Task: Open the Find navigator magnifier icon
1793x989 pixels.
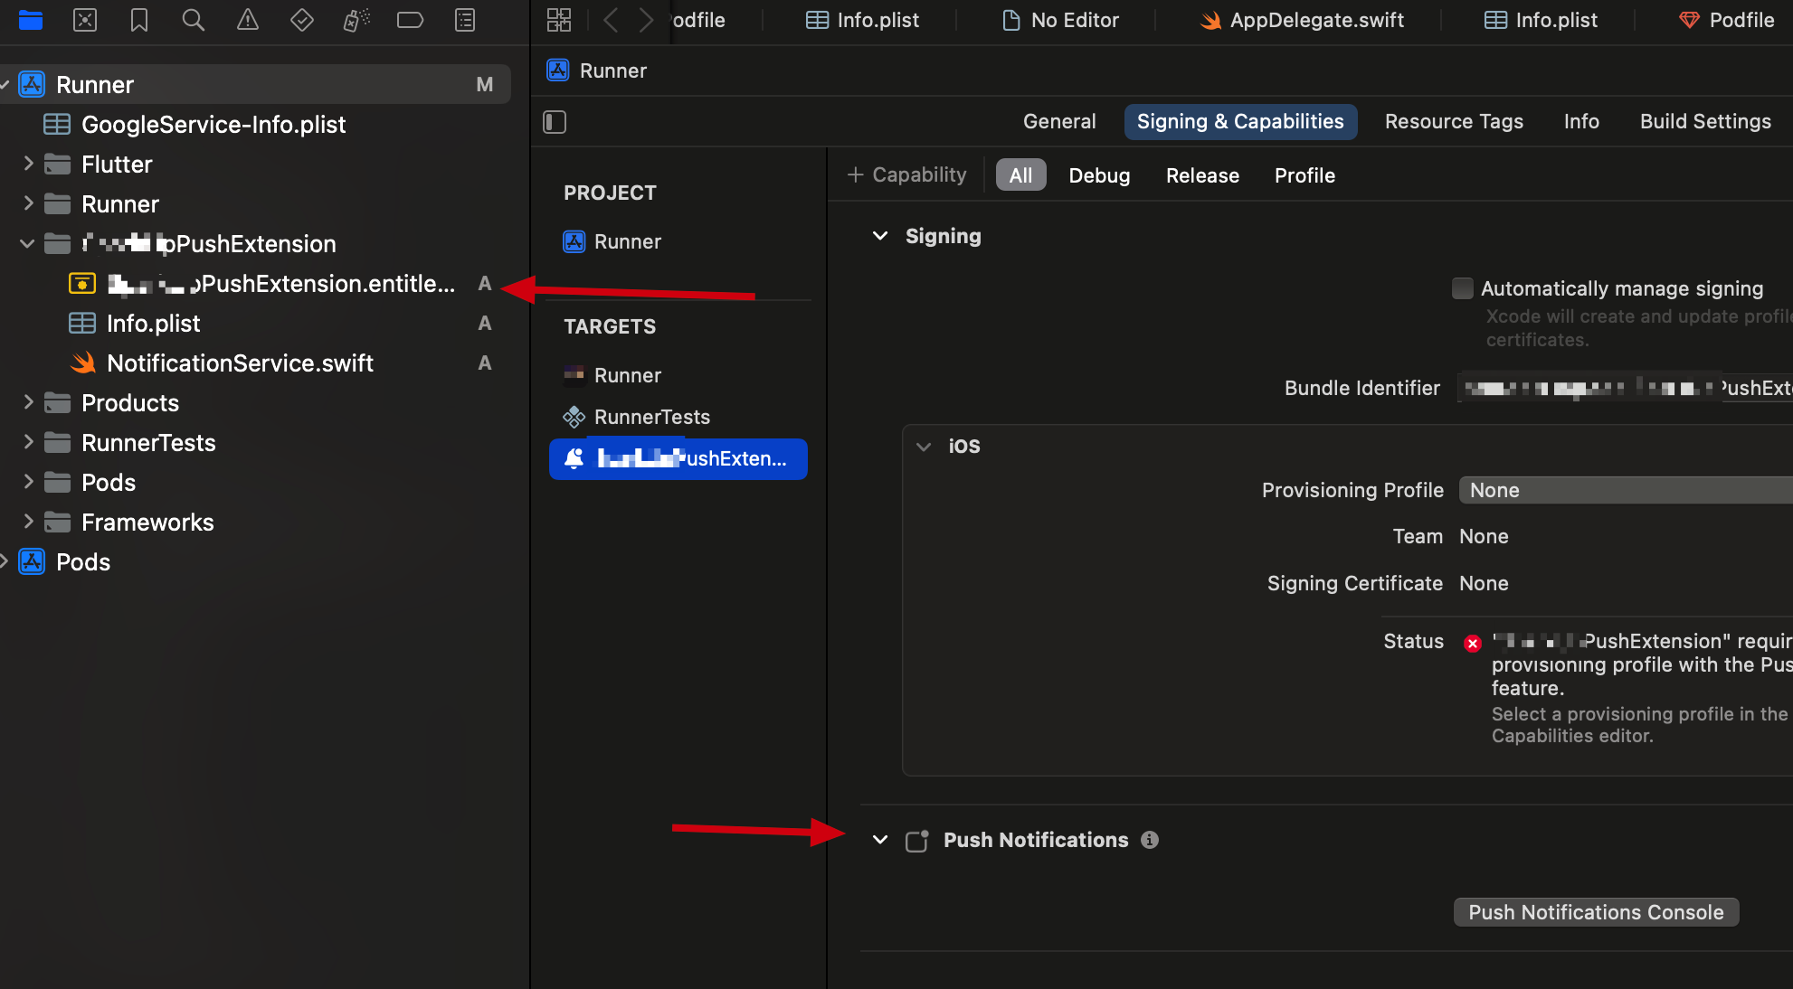Action: [x=193, y=20]
